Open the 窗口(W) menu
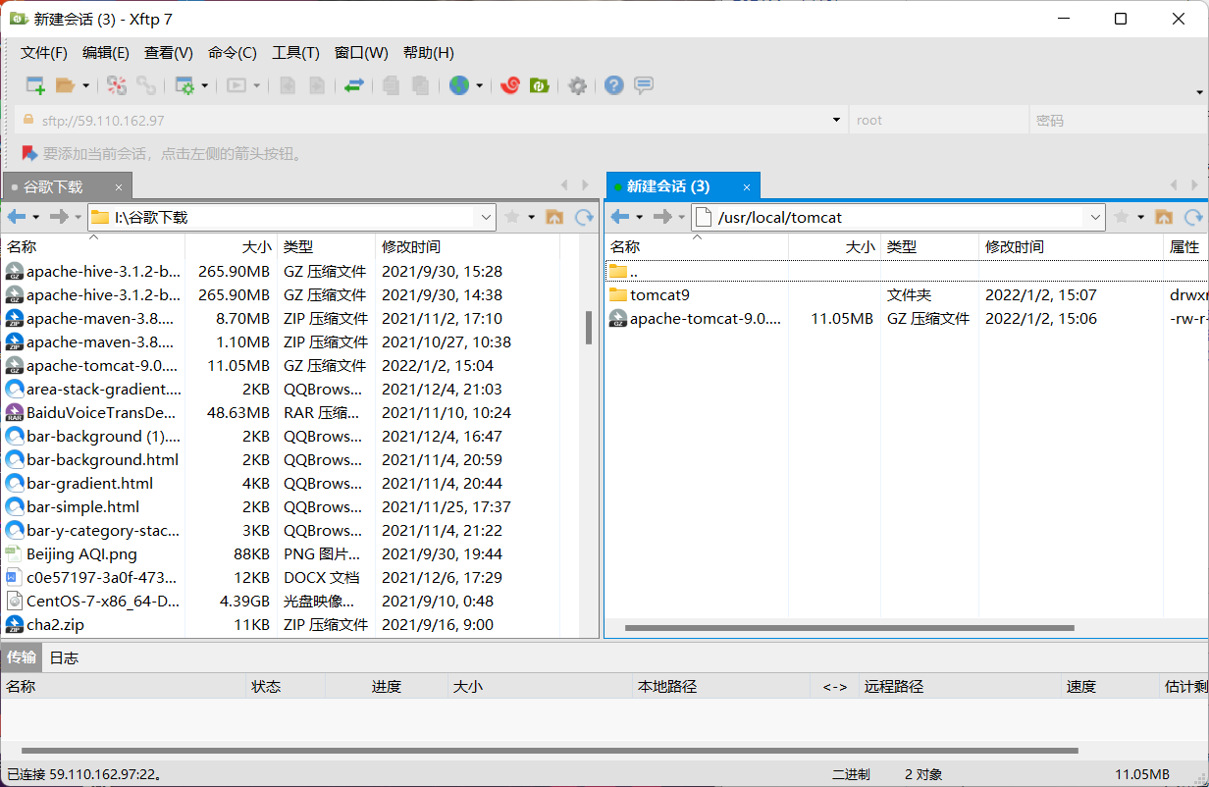Image resolution: width=1209 pixels, height=787 pixels. point(361,53)
